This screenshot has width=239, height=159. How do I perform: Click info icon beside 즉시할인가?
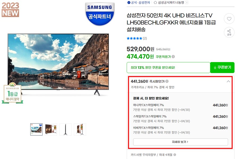(167, 81)
